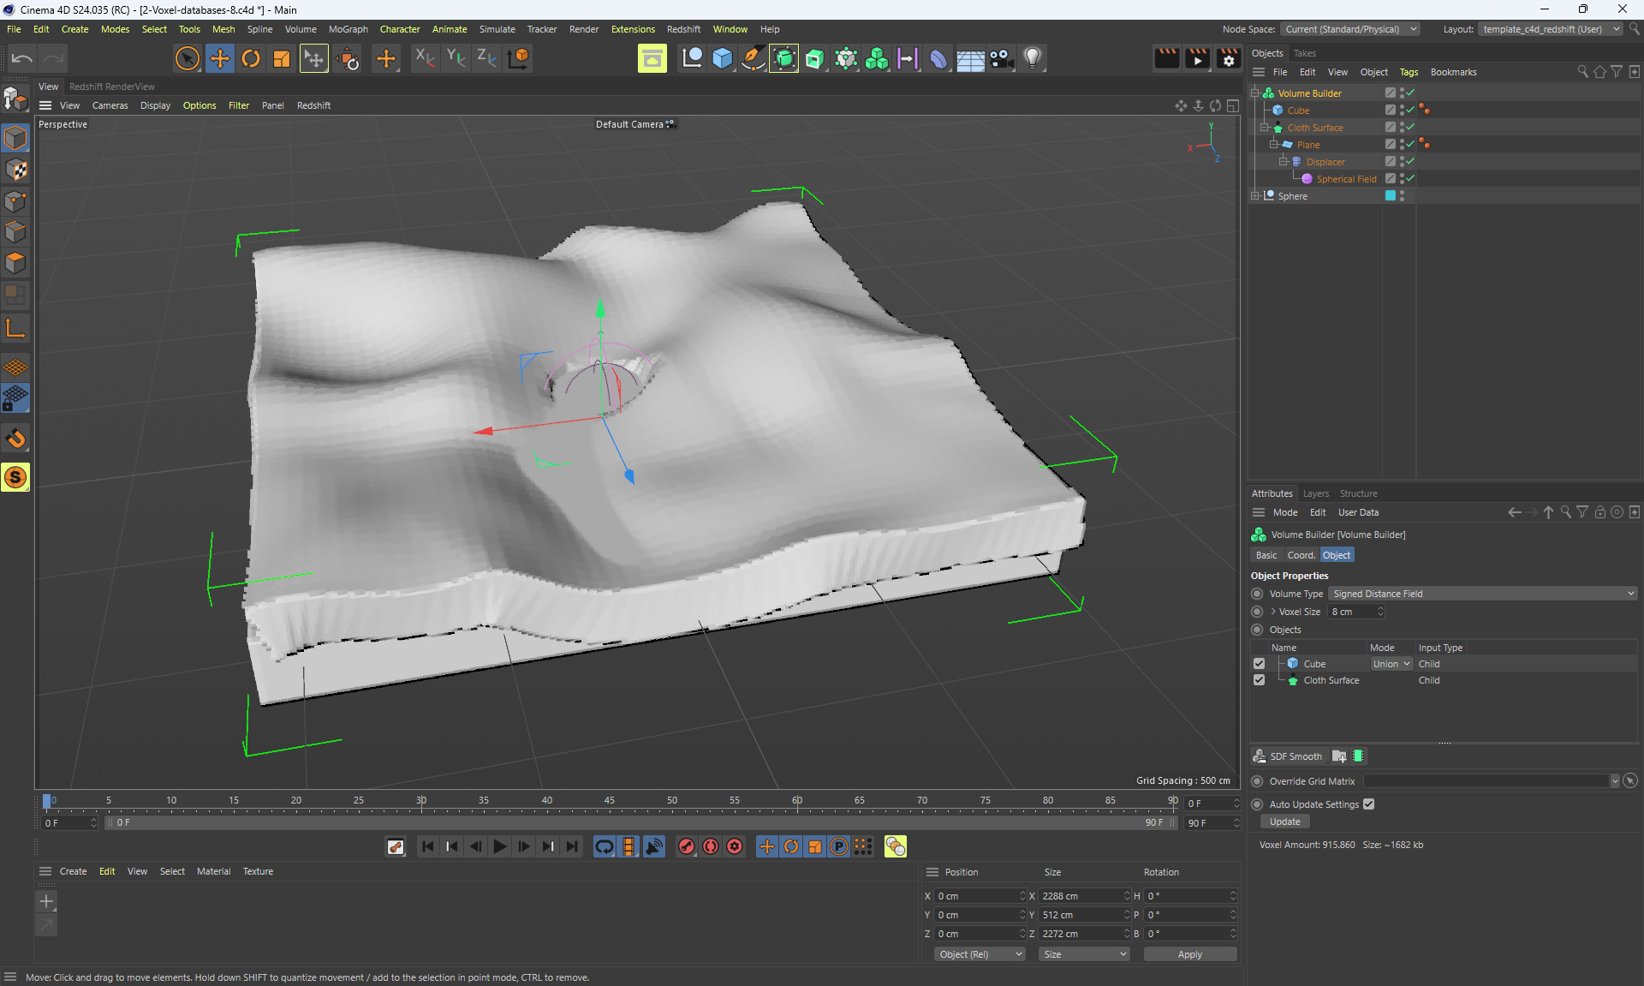Select the Rotate tool

(251, 58)
